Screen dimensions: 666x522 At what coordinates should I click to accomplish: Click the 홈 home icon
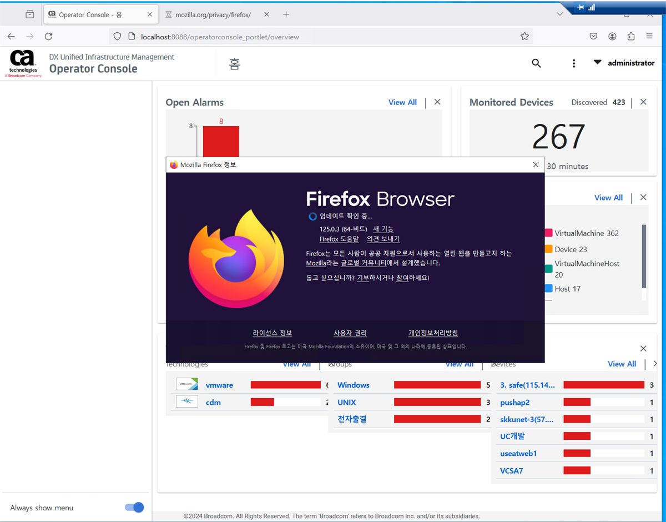[x=234, y=63]
